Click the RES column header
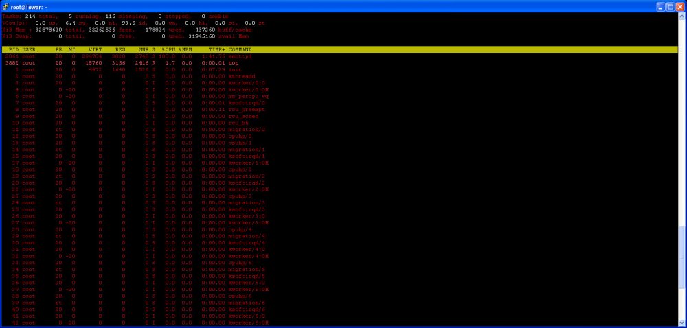687x328 pixels. pos(120,49)
